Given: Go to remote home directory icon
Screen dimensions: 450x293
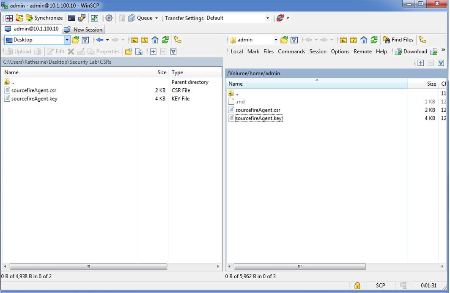Looking at the screenshot, I should 364,40.
